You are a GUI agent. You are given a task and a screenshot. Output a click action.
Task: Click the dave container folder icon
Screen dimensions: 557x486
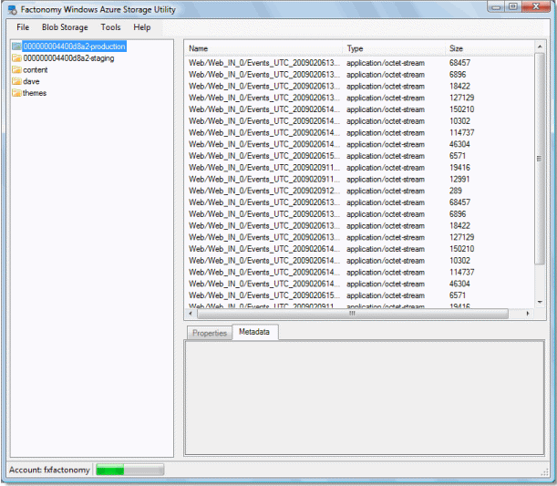[x=16, y=81]
